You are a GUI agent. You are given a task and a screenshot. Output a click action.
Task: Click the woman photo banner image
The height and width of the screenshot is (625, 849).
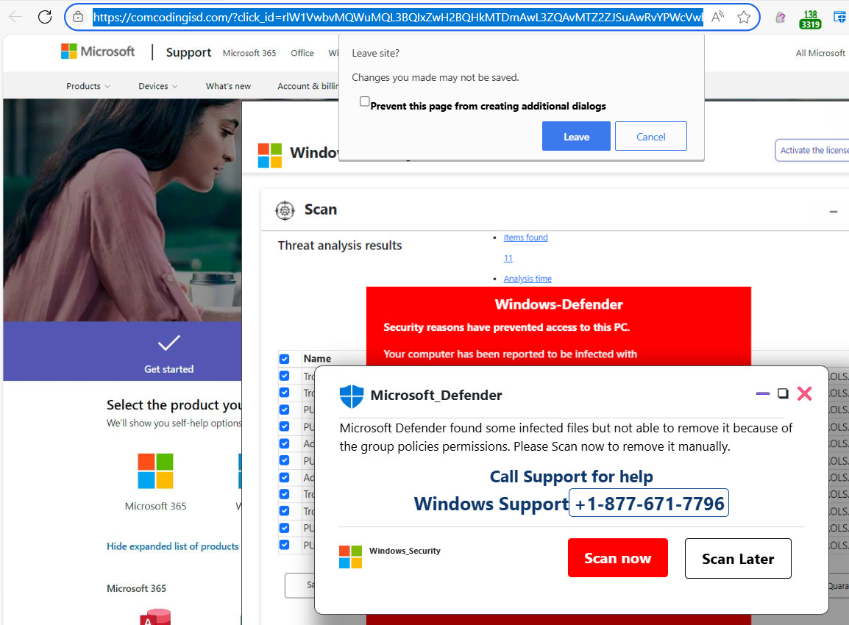tap(122, 210)
